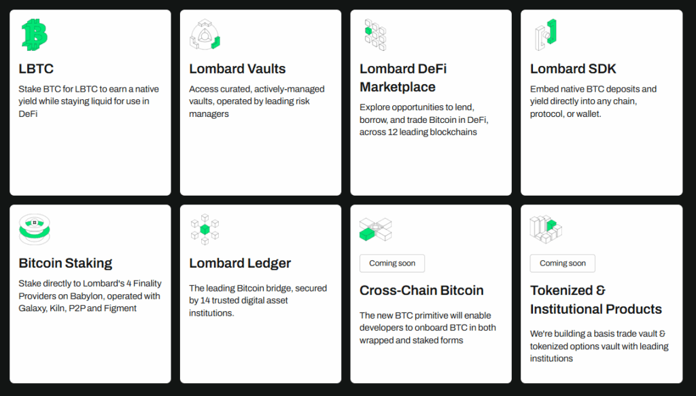Click the Lombard SDK bracket icon
Viewport: 696px width, 396px height.
point(546,35)
